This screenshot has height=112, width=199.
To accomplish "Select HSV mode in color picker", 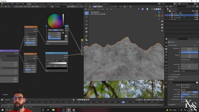I will (x=56, y=30).
